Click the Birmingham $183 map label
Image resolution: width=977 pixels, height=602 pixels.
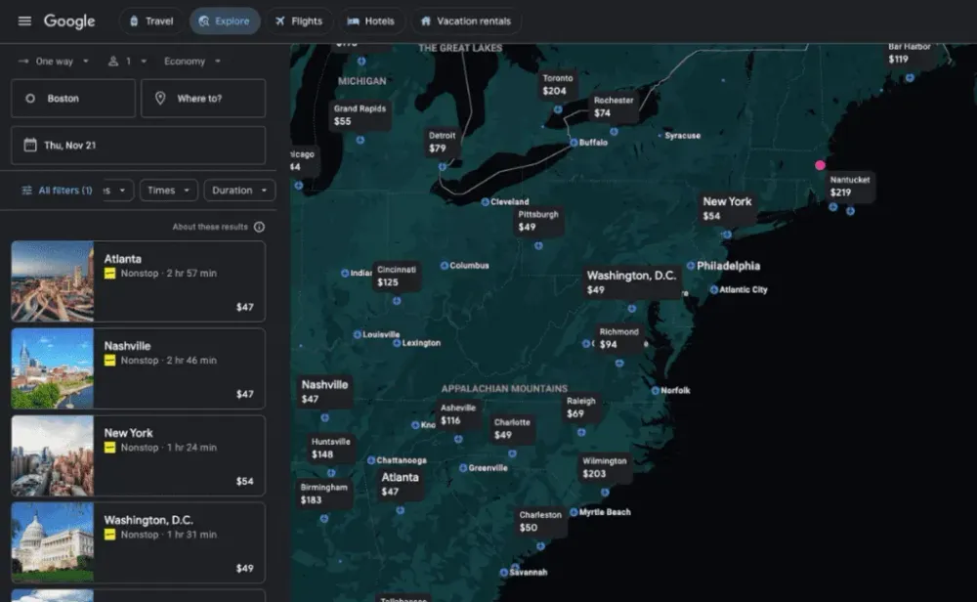pos(323,494)
